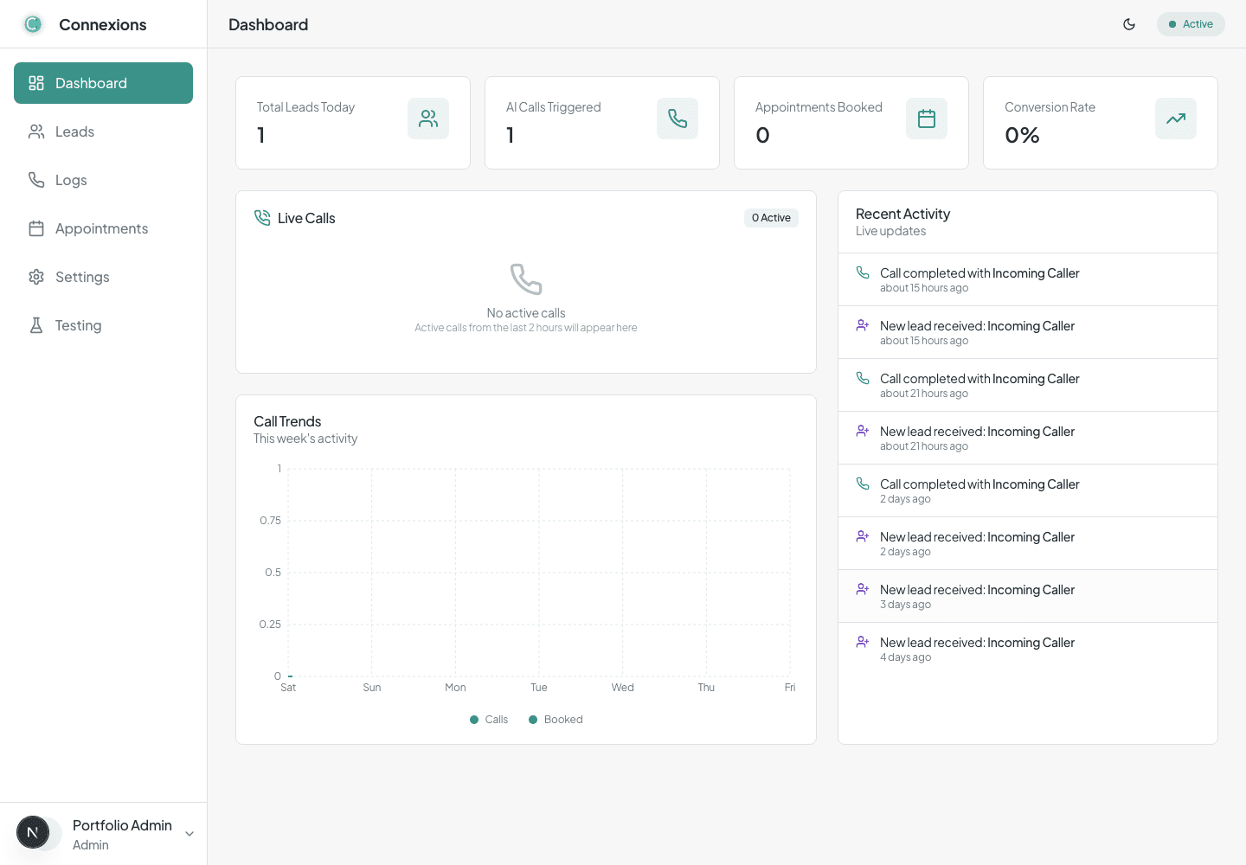Click the Wed label on chart axis
This screenshot has height=865, width=1246.
pos(622,688)
